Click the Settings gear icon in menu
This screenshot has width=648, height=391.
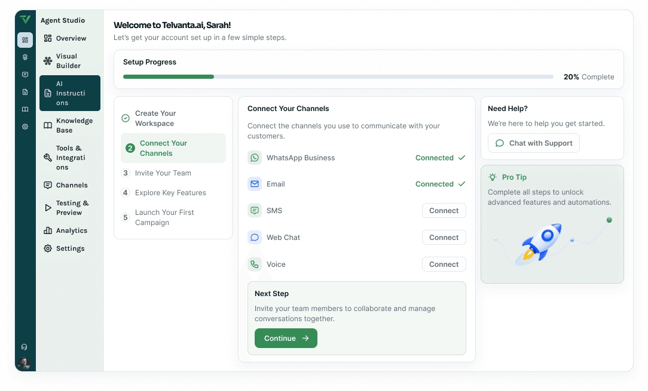click(x=48, y=248)
